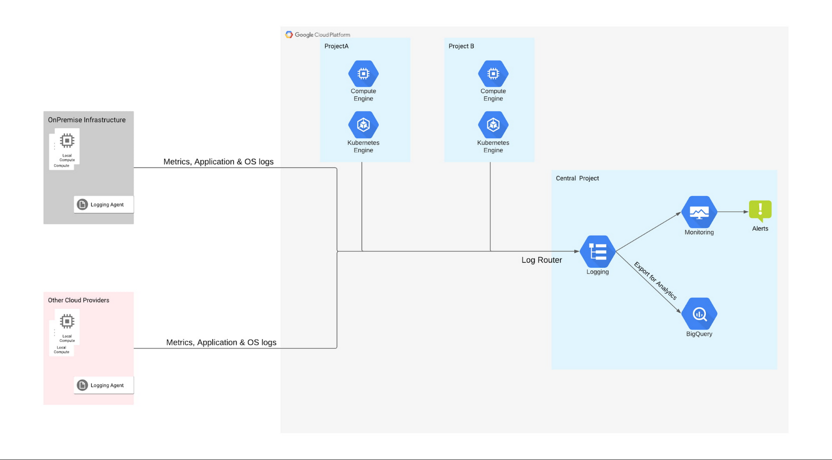Click the BigQuery text label
Viewport: 832px width, 460px height.
[x=699, y=334]
